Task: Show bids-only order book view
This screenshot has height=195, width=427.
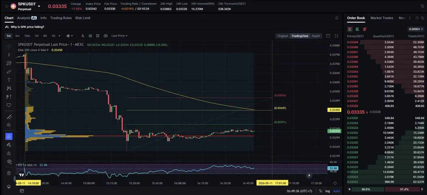Action: (358, 29)
